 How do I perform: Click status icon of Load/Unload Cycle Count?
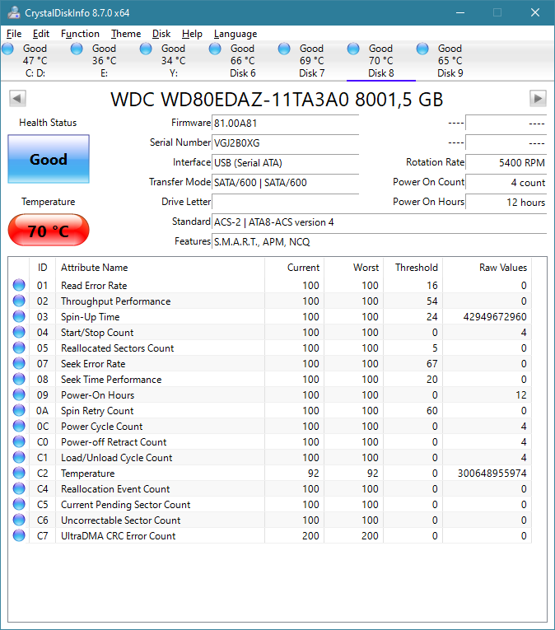[x=19, y=457]
